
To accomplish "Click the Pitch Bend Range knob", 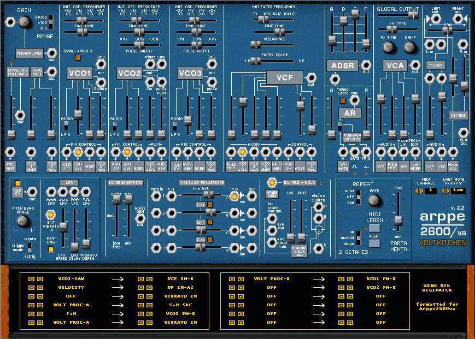I will pyautogui.click(x=23, y=221).
